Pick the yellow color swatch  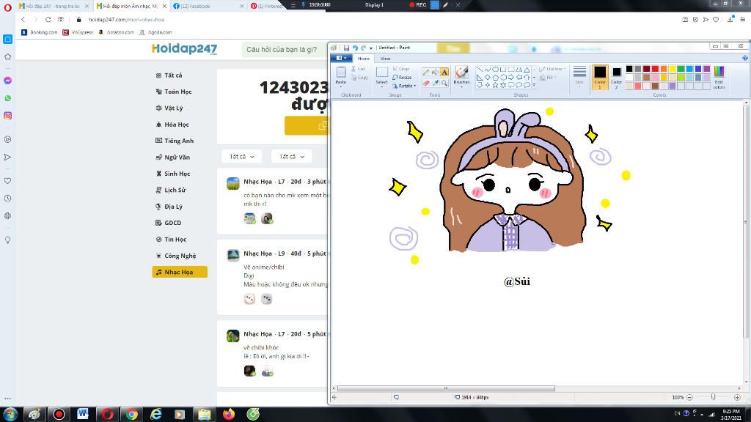click(x=673, y=69)
